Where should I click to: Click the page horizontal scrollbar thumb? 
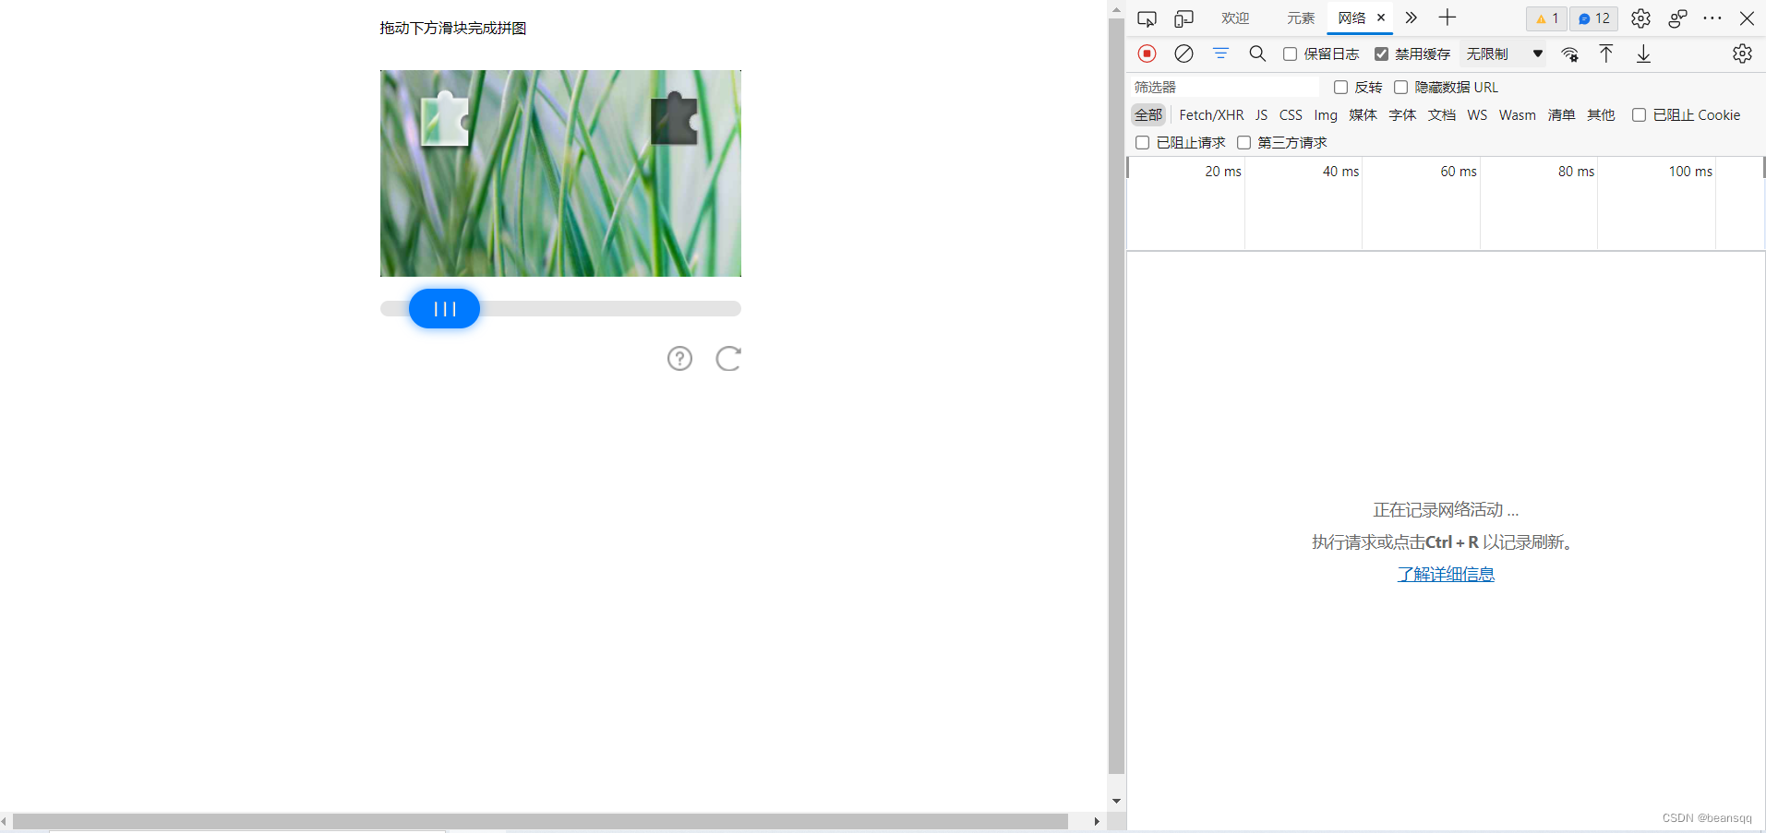pos(540,821)
